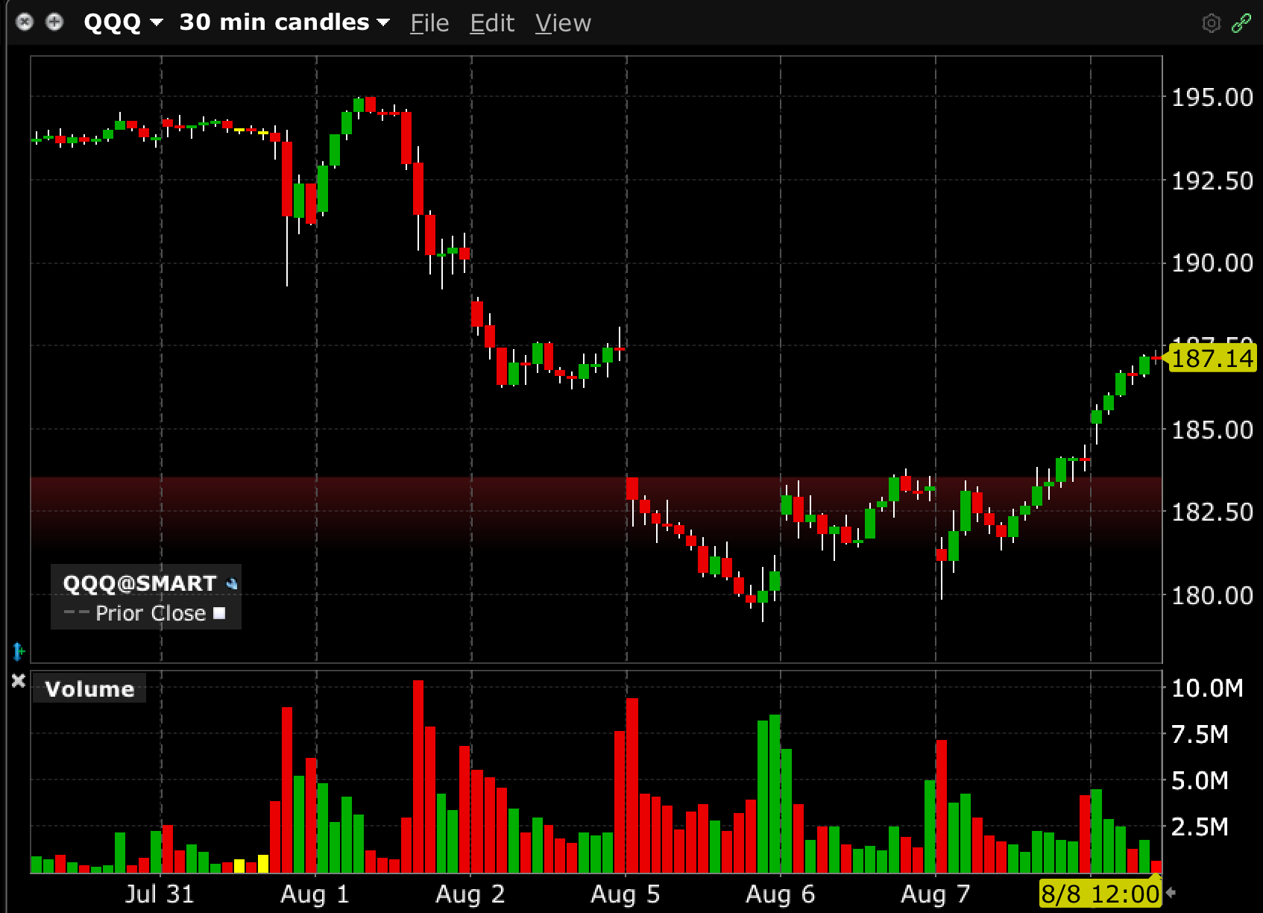Open the QQQ symbol dropdown

(x=123, y=22)
